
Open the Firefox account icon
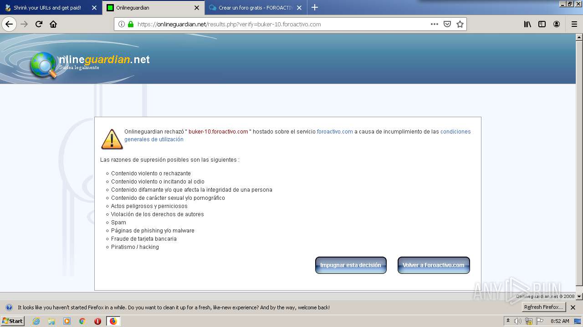[557, 24]
